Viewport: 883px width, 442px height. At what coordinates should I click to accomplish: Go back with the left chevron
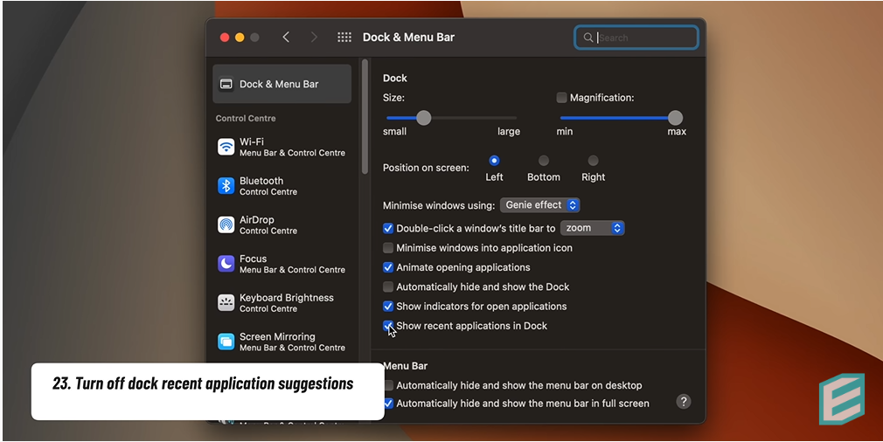click(x=286, y=37)
